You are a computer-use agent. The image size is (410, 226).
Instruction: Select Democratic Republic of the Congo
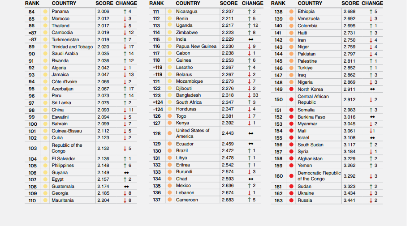pos(319,176)
